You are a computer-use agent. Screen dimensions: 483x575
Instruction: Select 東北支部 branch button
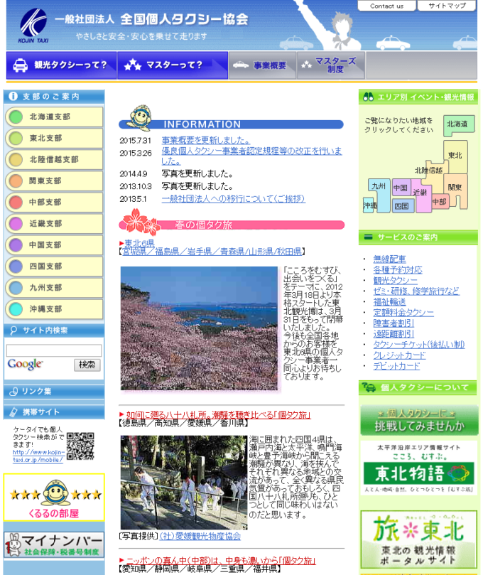(x=54, y=139)
